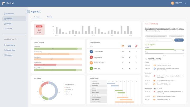This screenshot has height=107, width=190.
Task: Click the AI question input field
Action: (159, 40)
